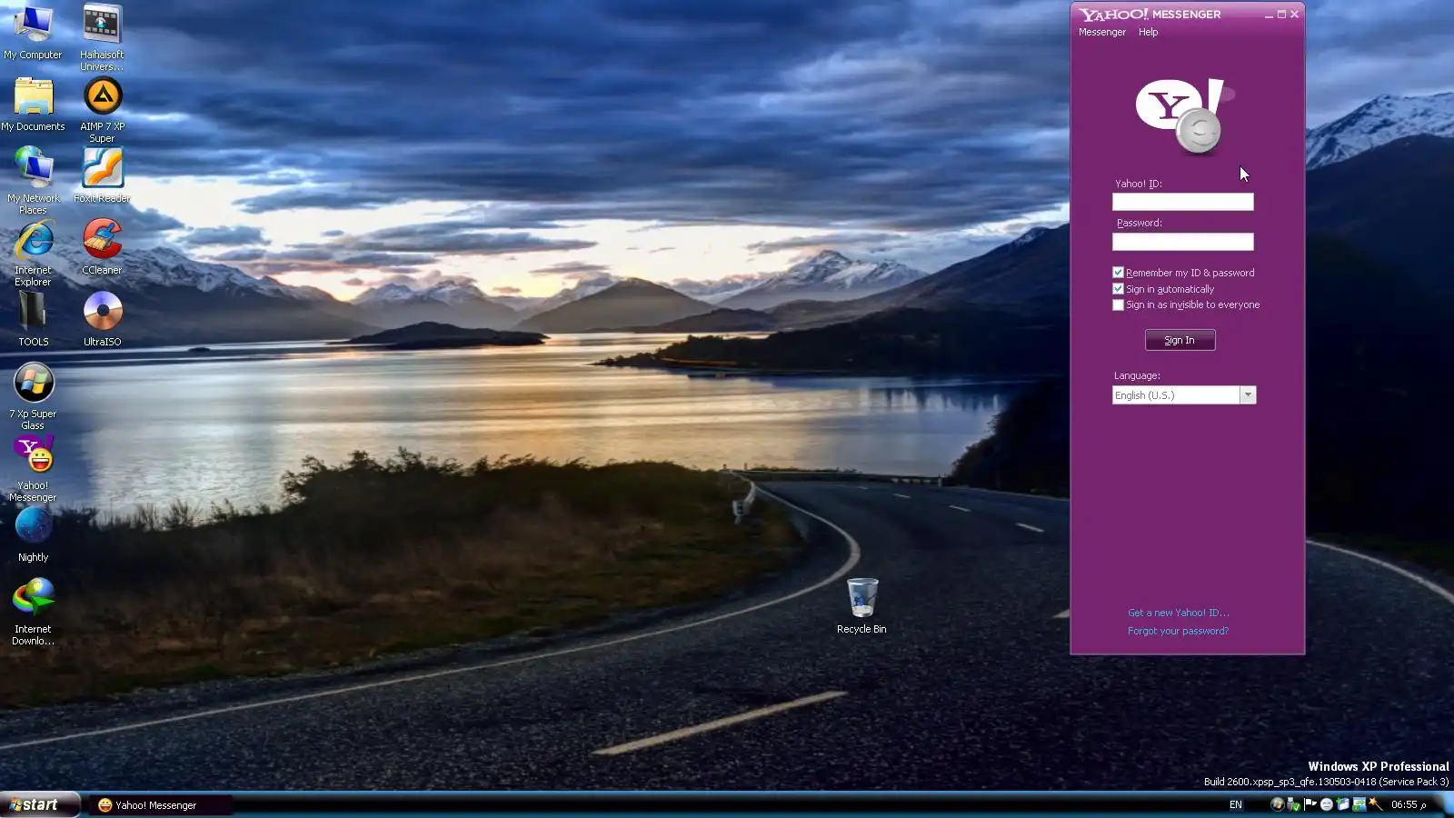Image resolution: width=1454 pixels, height=818 pixels.
Task: Click the Sign In button
Action: point(1180,340)
